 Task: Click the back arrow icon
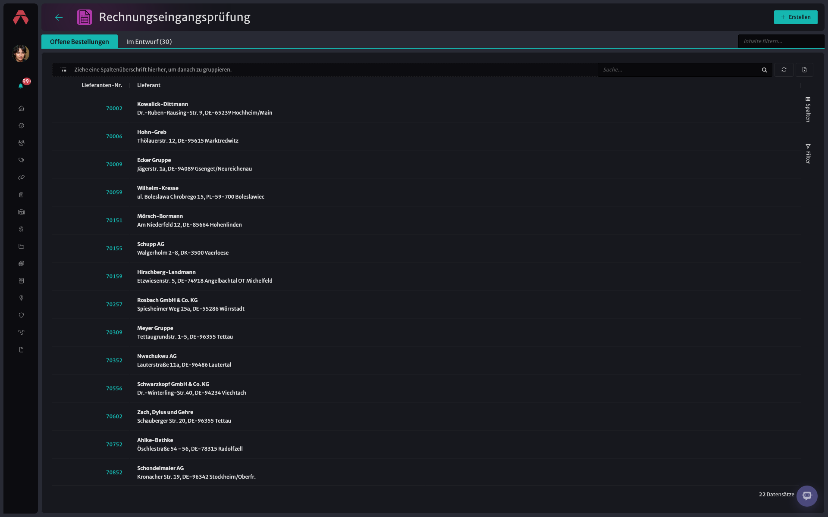coord(59,17)
